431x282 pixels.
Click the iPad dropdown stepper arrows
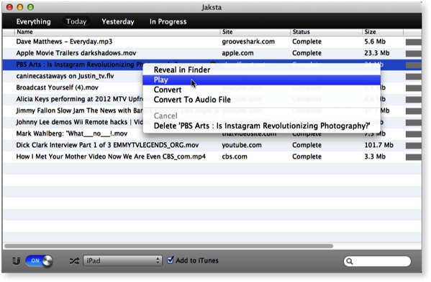pyautogui.click(x=158, y=260)
